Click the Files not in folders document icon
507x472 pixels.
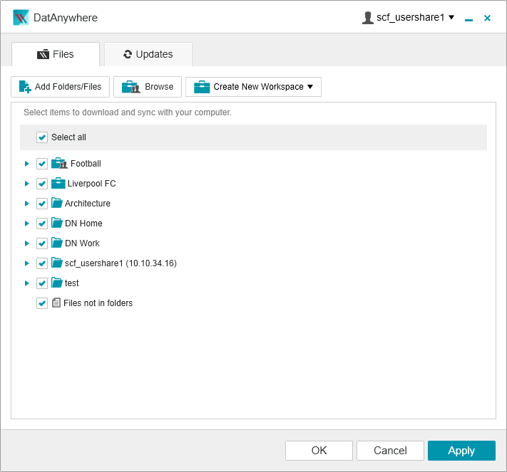point(56,303)
